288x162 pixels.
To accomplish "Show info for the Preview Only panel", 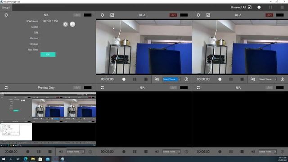I will point(90,152).
